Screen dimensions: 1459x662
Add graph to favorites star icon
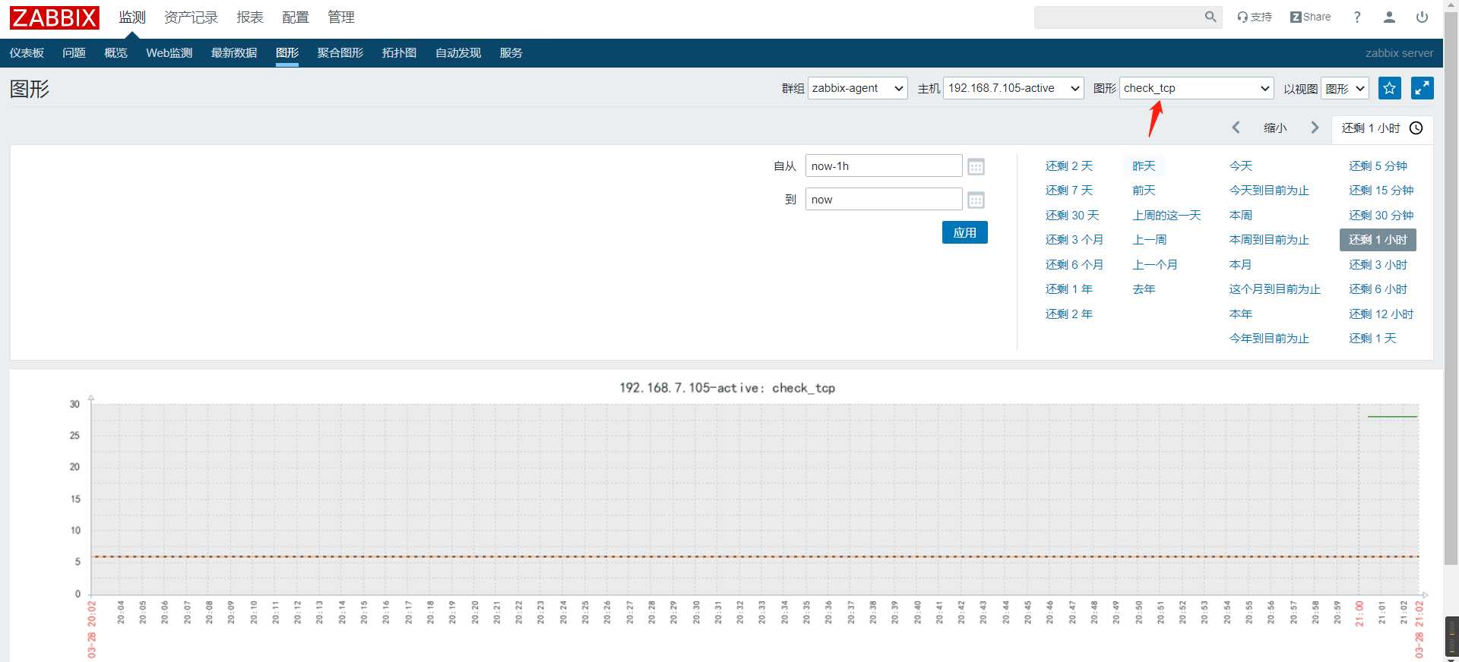pyautogui.click(x=1390, y=88)
